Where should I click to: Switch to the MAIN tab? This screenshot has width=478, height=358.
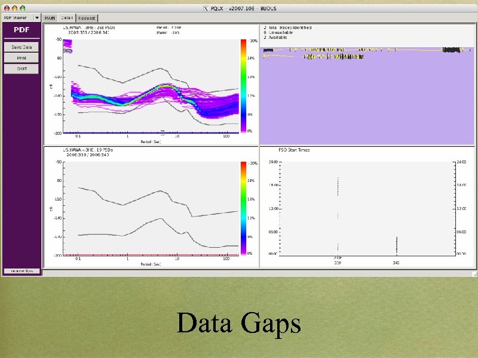click(x=50, y=18)
